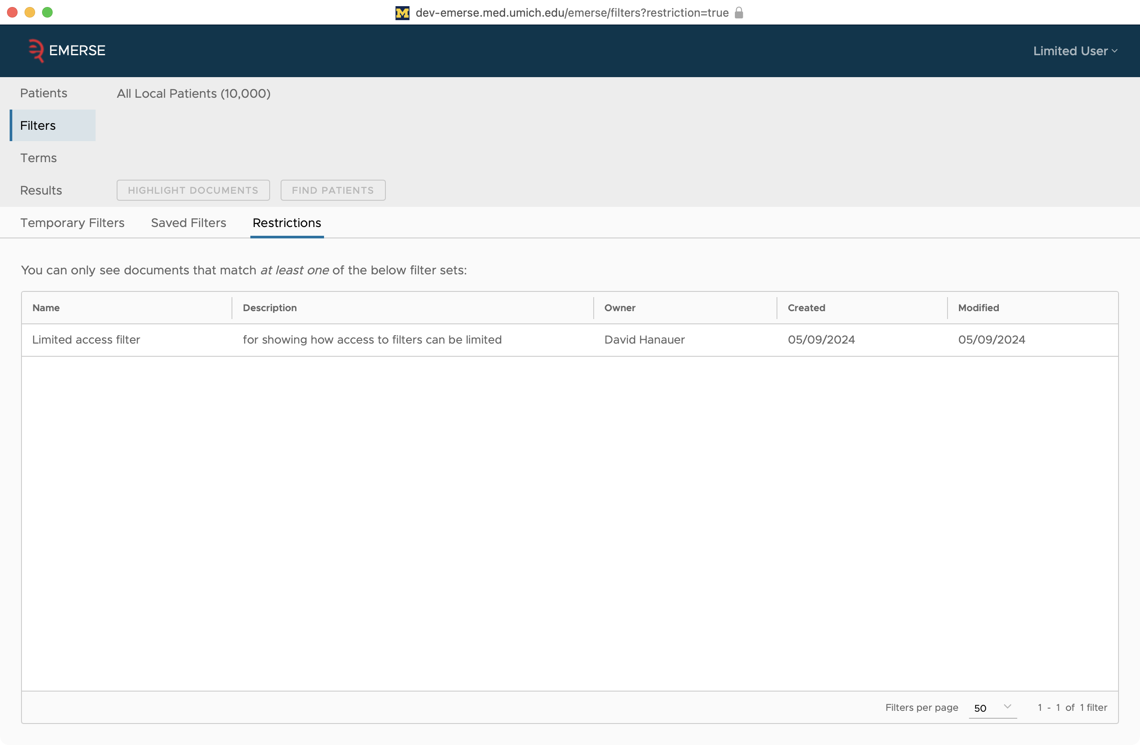The image size is (1140, 745).
Task: Click the Modified column header to sort
Action: point(978,308)
